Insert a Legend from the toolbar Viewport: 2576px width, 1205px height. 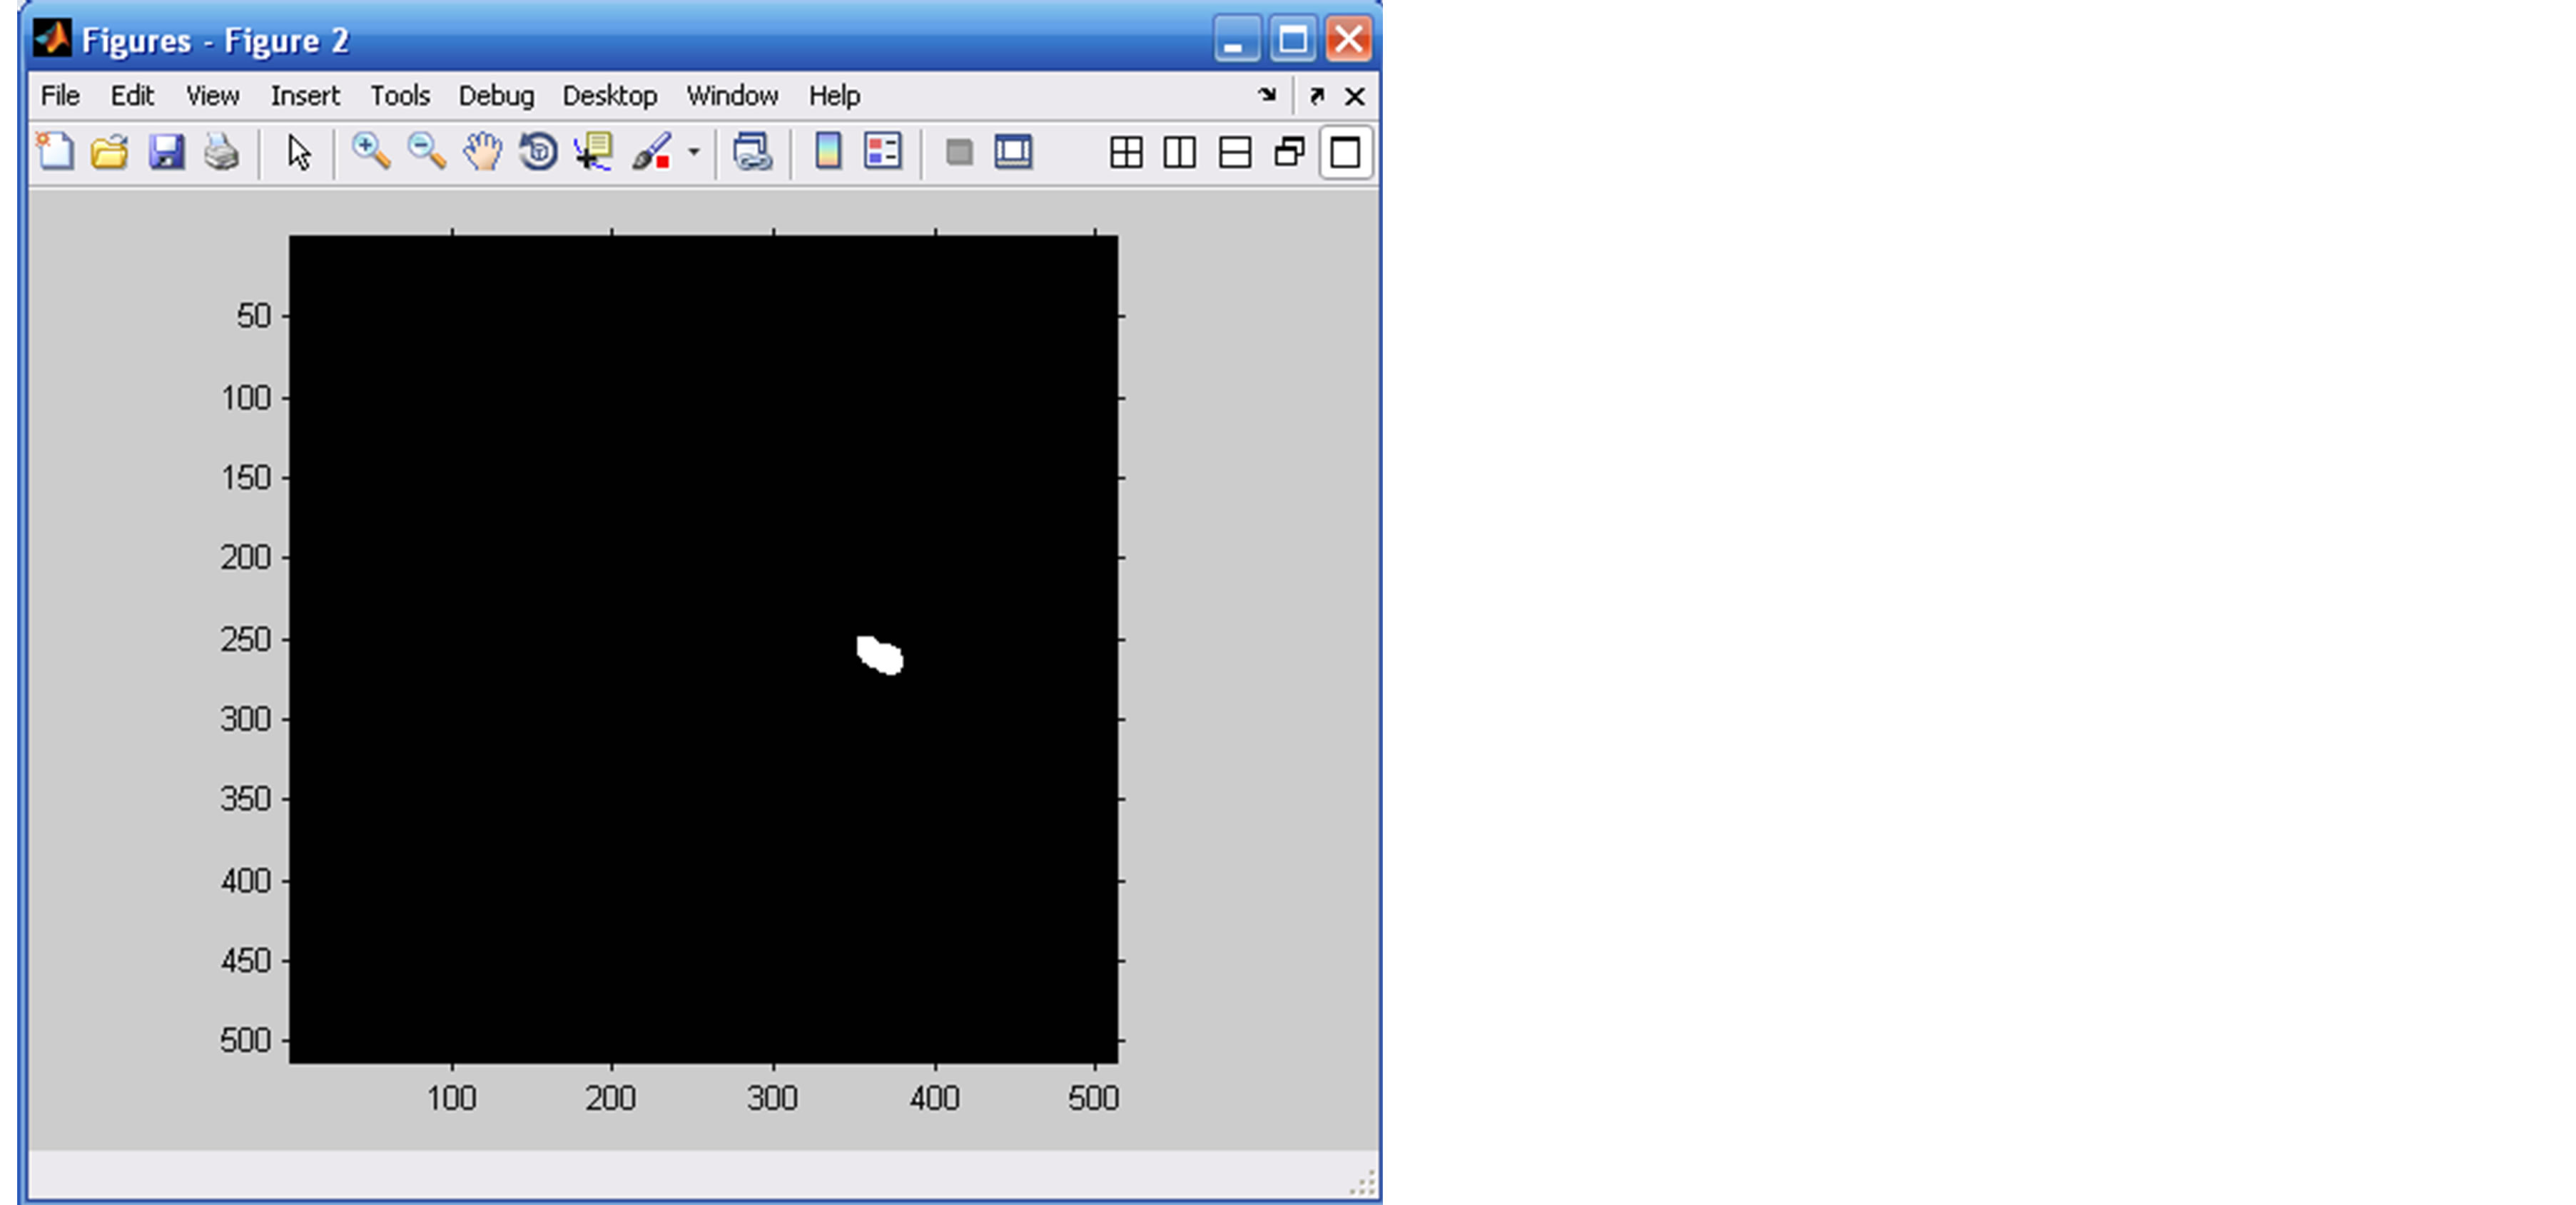[883, 152]
